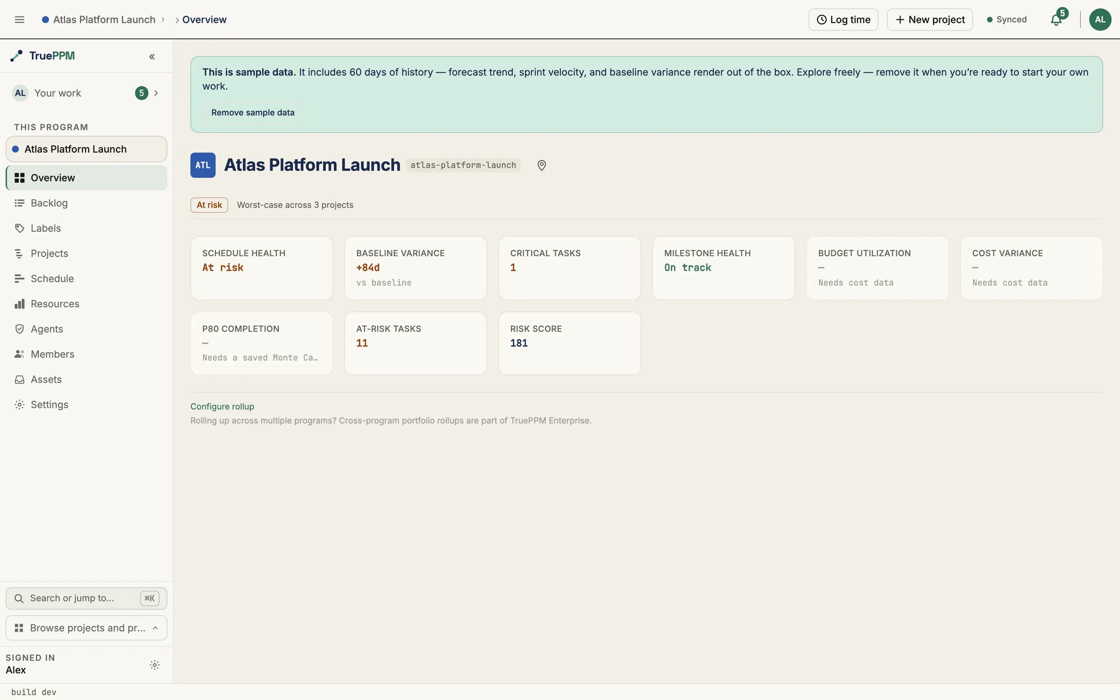Go to Backlog in sidebar
Image resolution: width=1120 pixels, height=700 pixels.
coord(86,203)
